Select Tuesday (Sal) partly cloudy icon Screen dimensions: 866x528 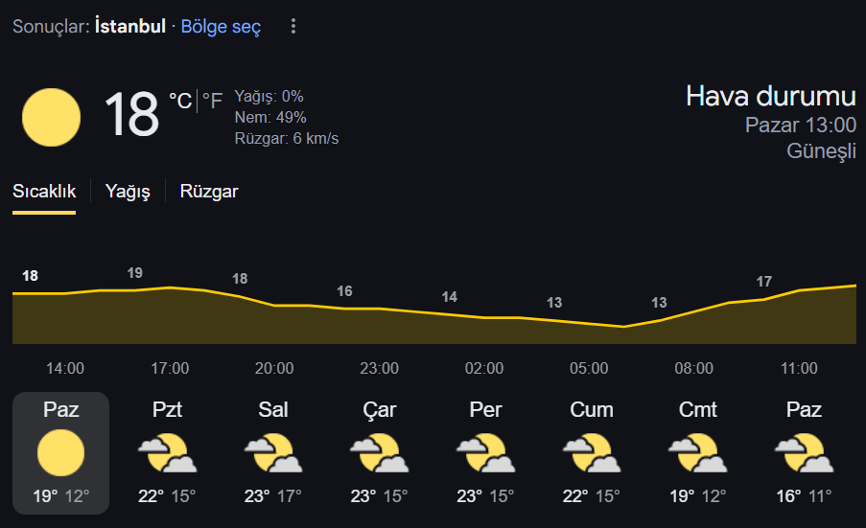coord(273,453)
